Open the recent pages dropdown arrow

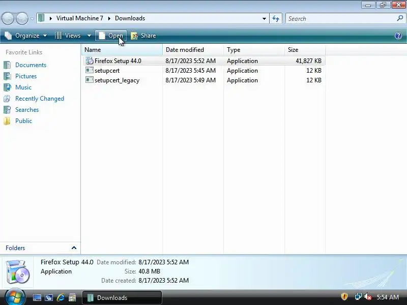(32, 19)
